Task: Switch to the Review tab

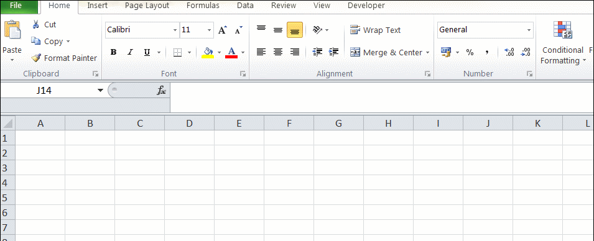Action: 284,6
